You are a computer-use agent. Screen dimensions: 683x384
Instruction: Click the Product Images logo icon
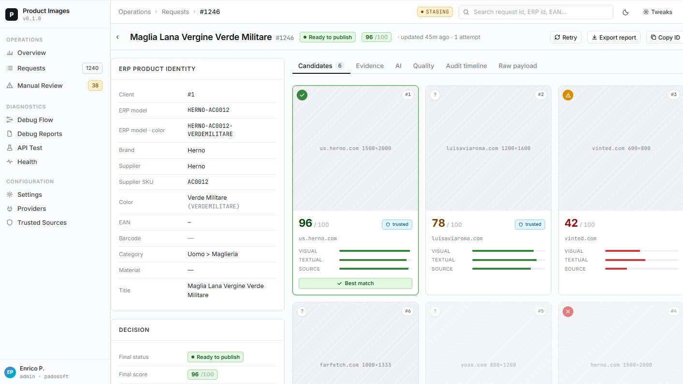[x=12, y=14]
